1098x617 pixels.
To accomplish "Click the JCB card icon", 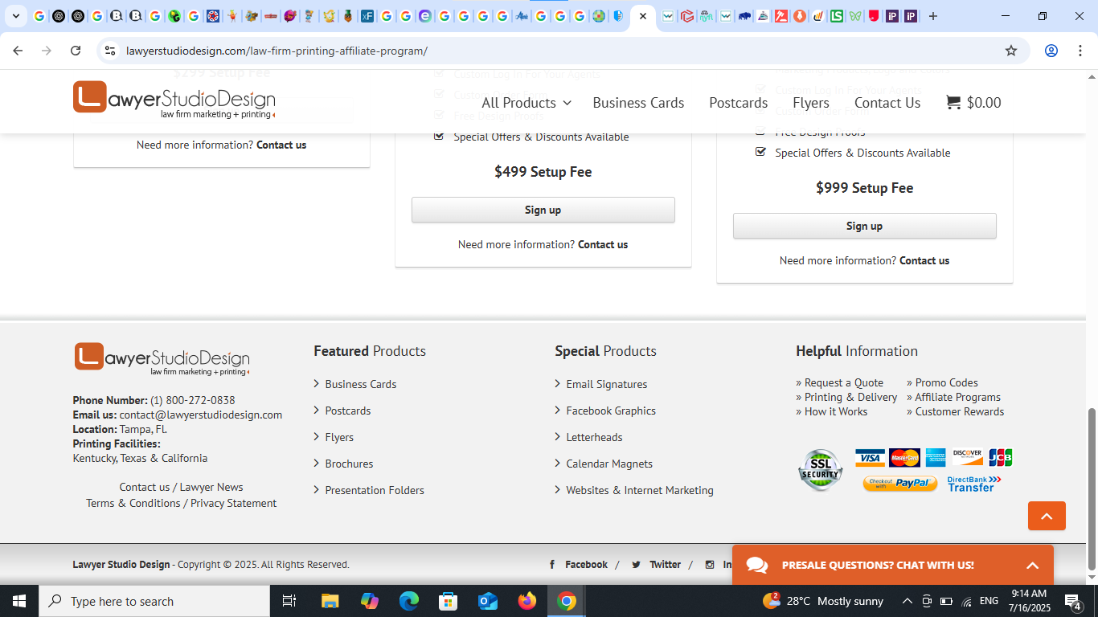I will 1000,458.
